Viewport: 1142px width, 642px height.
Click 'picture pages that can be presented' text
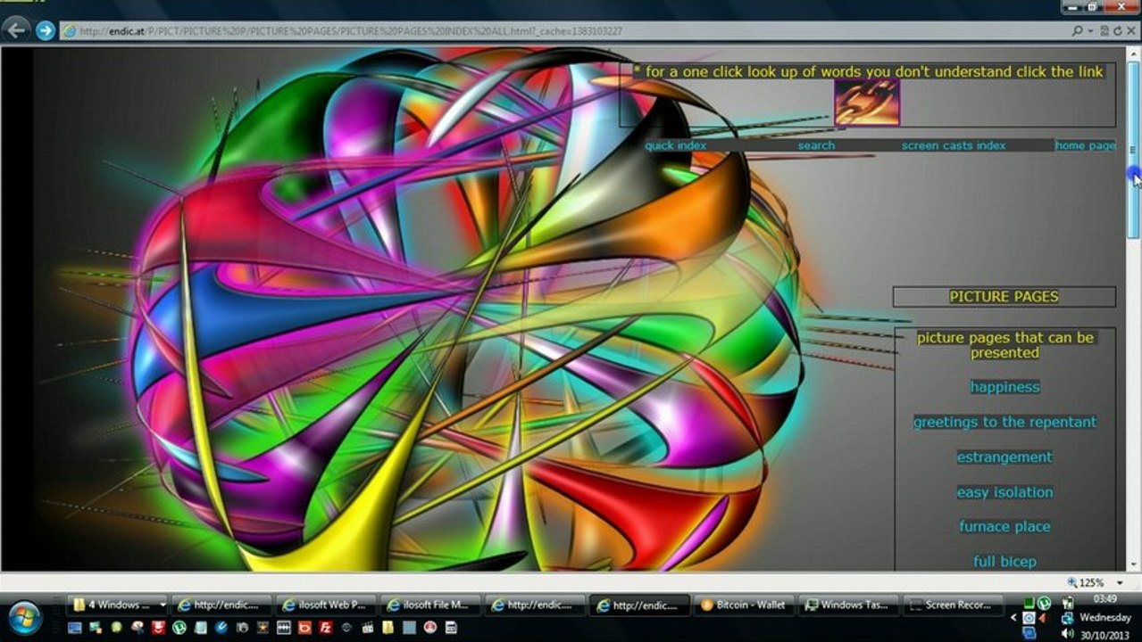(x=1004, y=345)
